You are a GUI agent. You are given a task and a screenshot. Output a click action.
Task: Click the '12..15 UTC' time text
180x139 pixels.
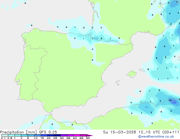point(149,132)
